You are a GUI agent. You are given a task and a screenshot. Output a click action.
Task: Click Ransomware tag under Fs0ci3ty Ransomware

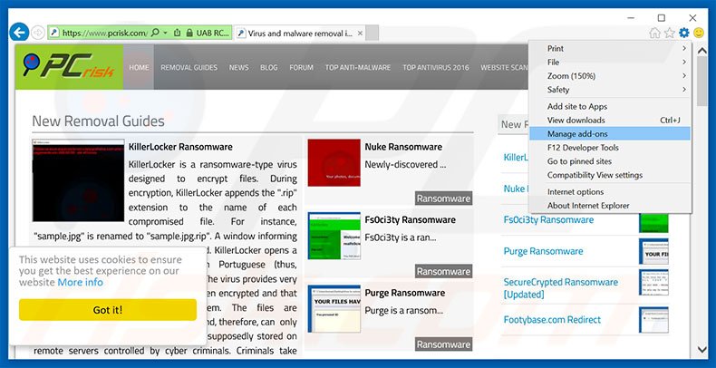coord(443,272)
